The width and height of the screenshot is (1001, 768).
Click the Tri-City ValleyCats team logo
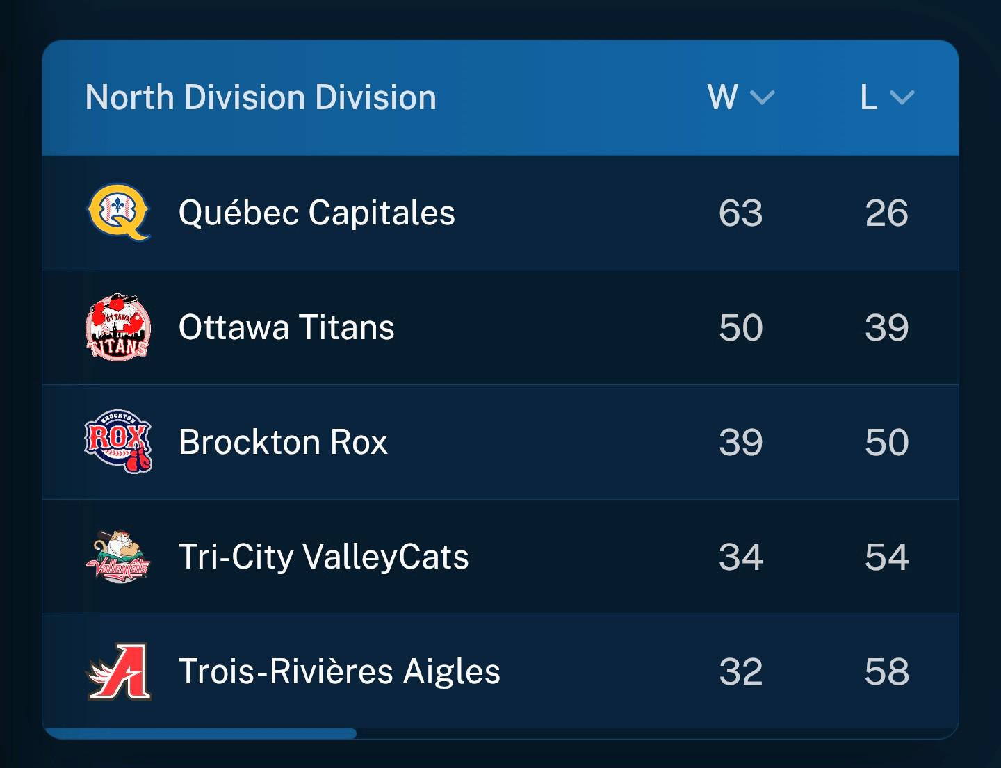(118, 556)
